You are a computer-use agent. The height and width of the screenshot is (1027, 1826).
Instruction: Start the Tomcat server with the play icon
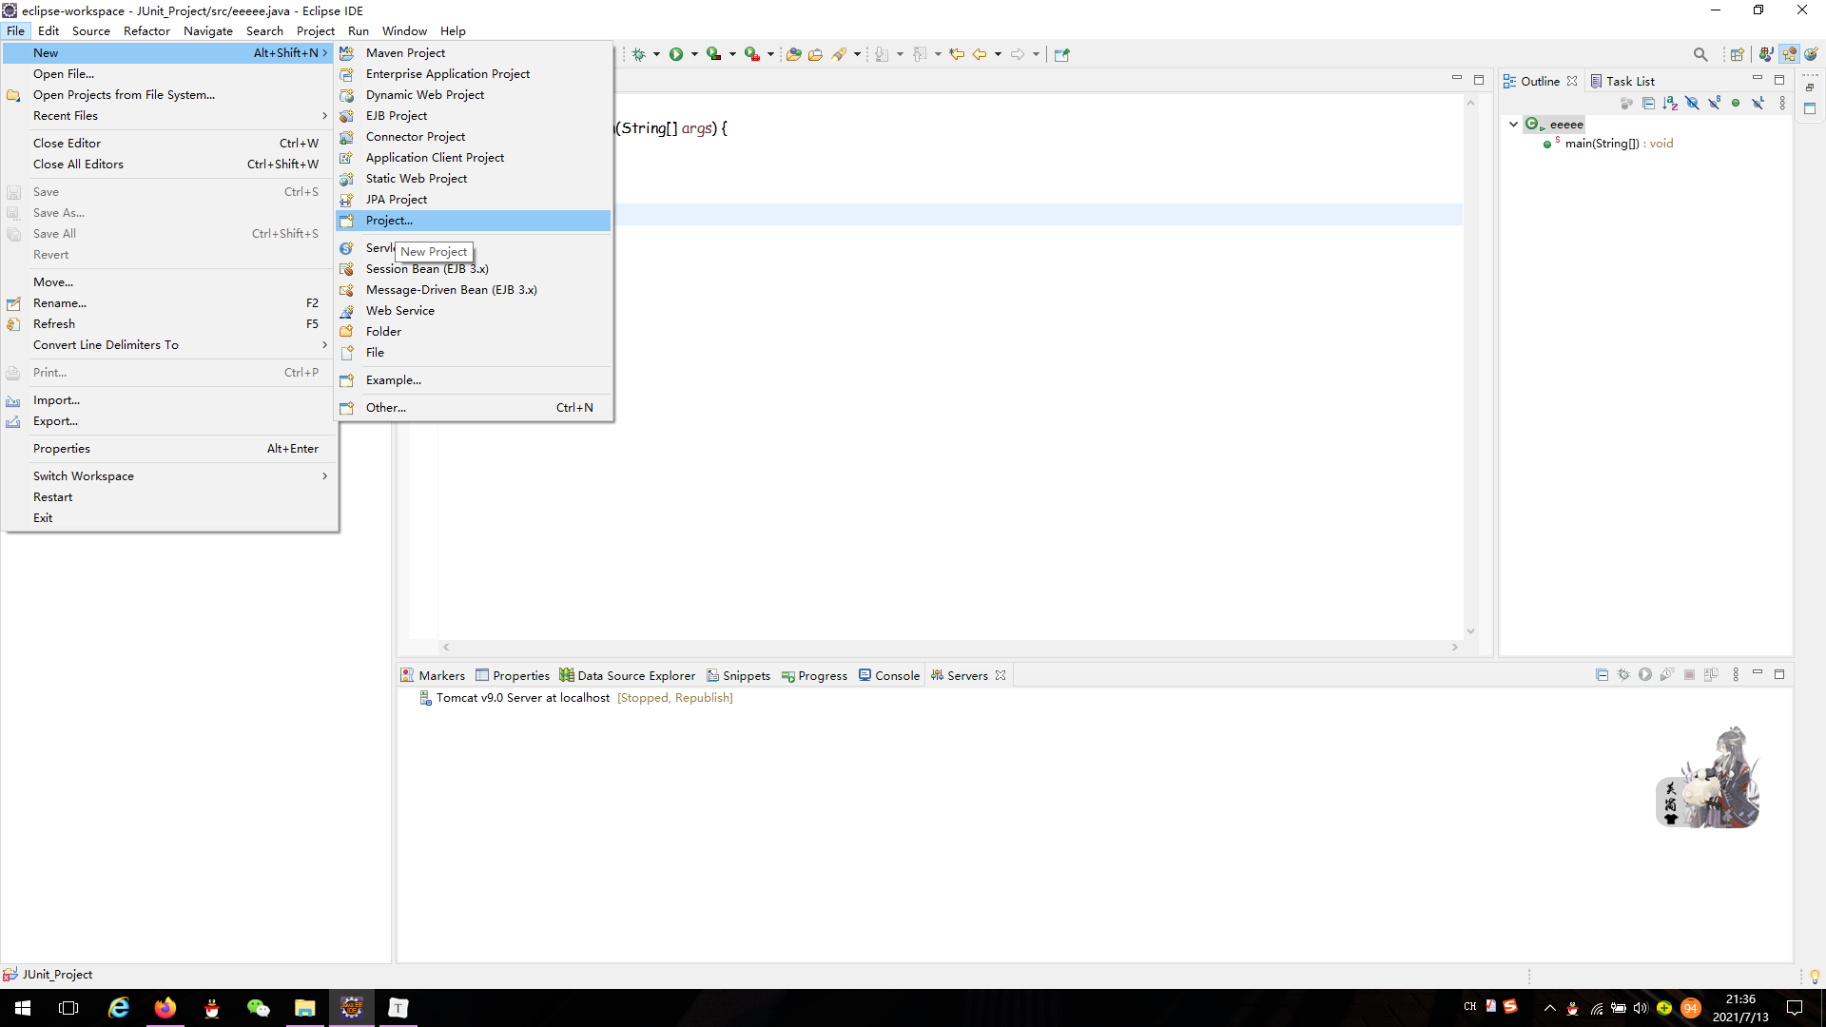tap(1644, 675)
